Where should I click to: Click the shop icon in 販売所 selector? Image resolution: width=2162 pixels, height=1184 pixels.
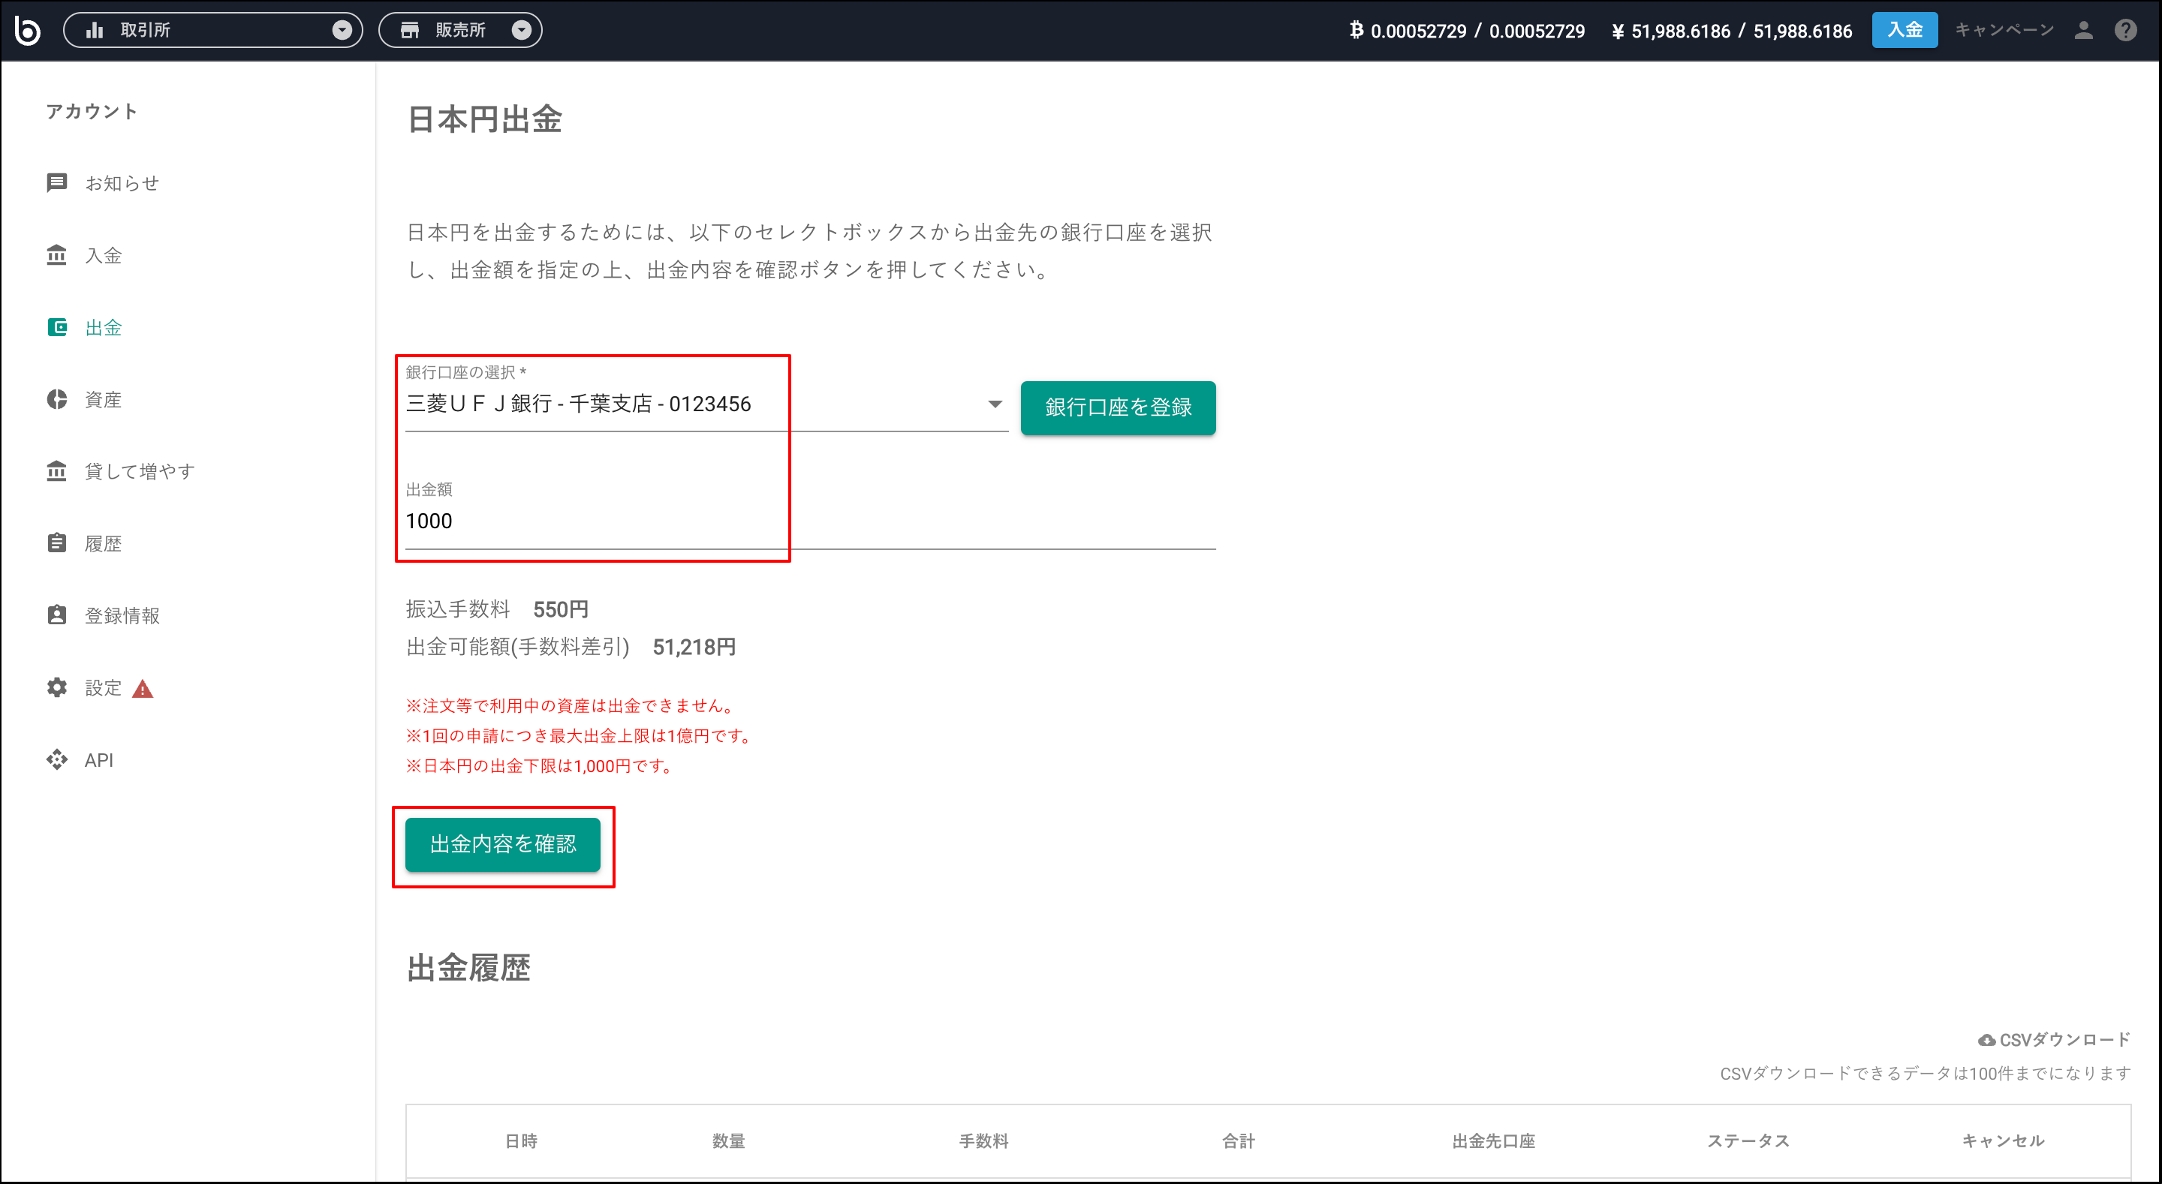[410, 30]
